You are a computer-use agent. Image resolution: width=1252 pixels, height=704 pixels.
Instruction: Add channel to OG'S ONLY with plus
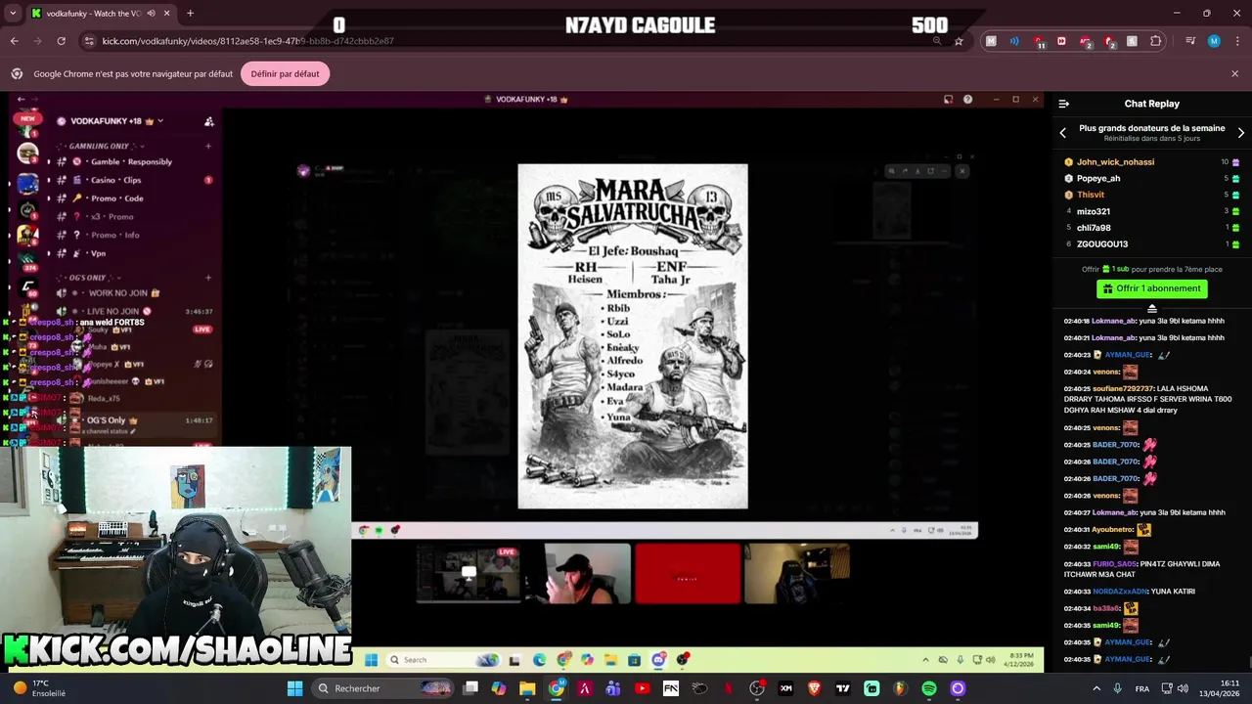click(x=208, y=278)
